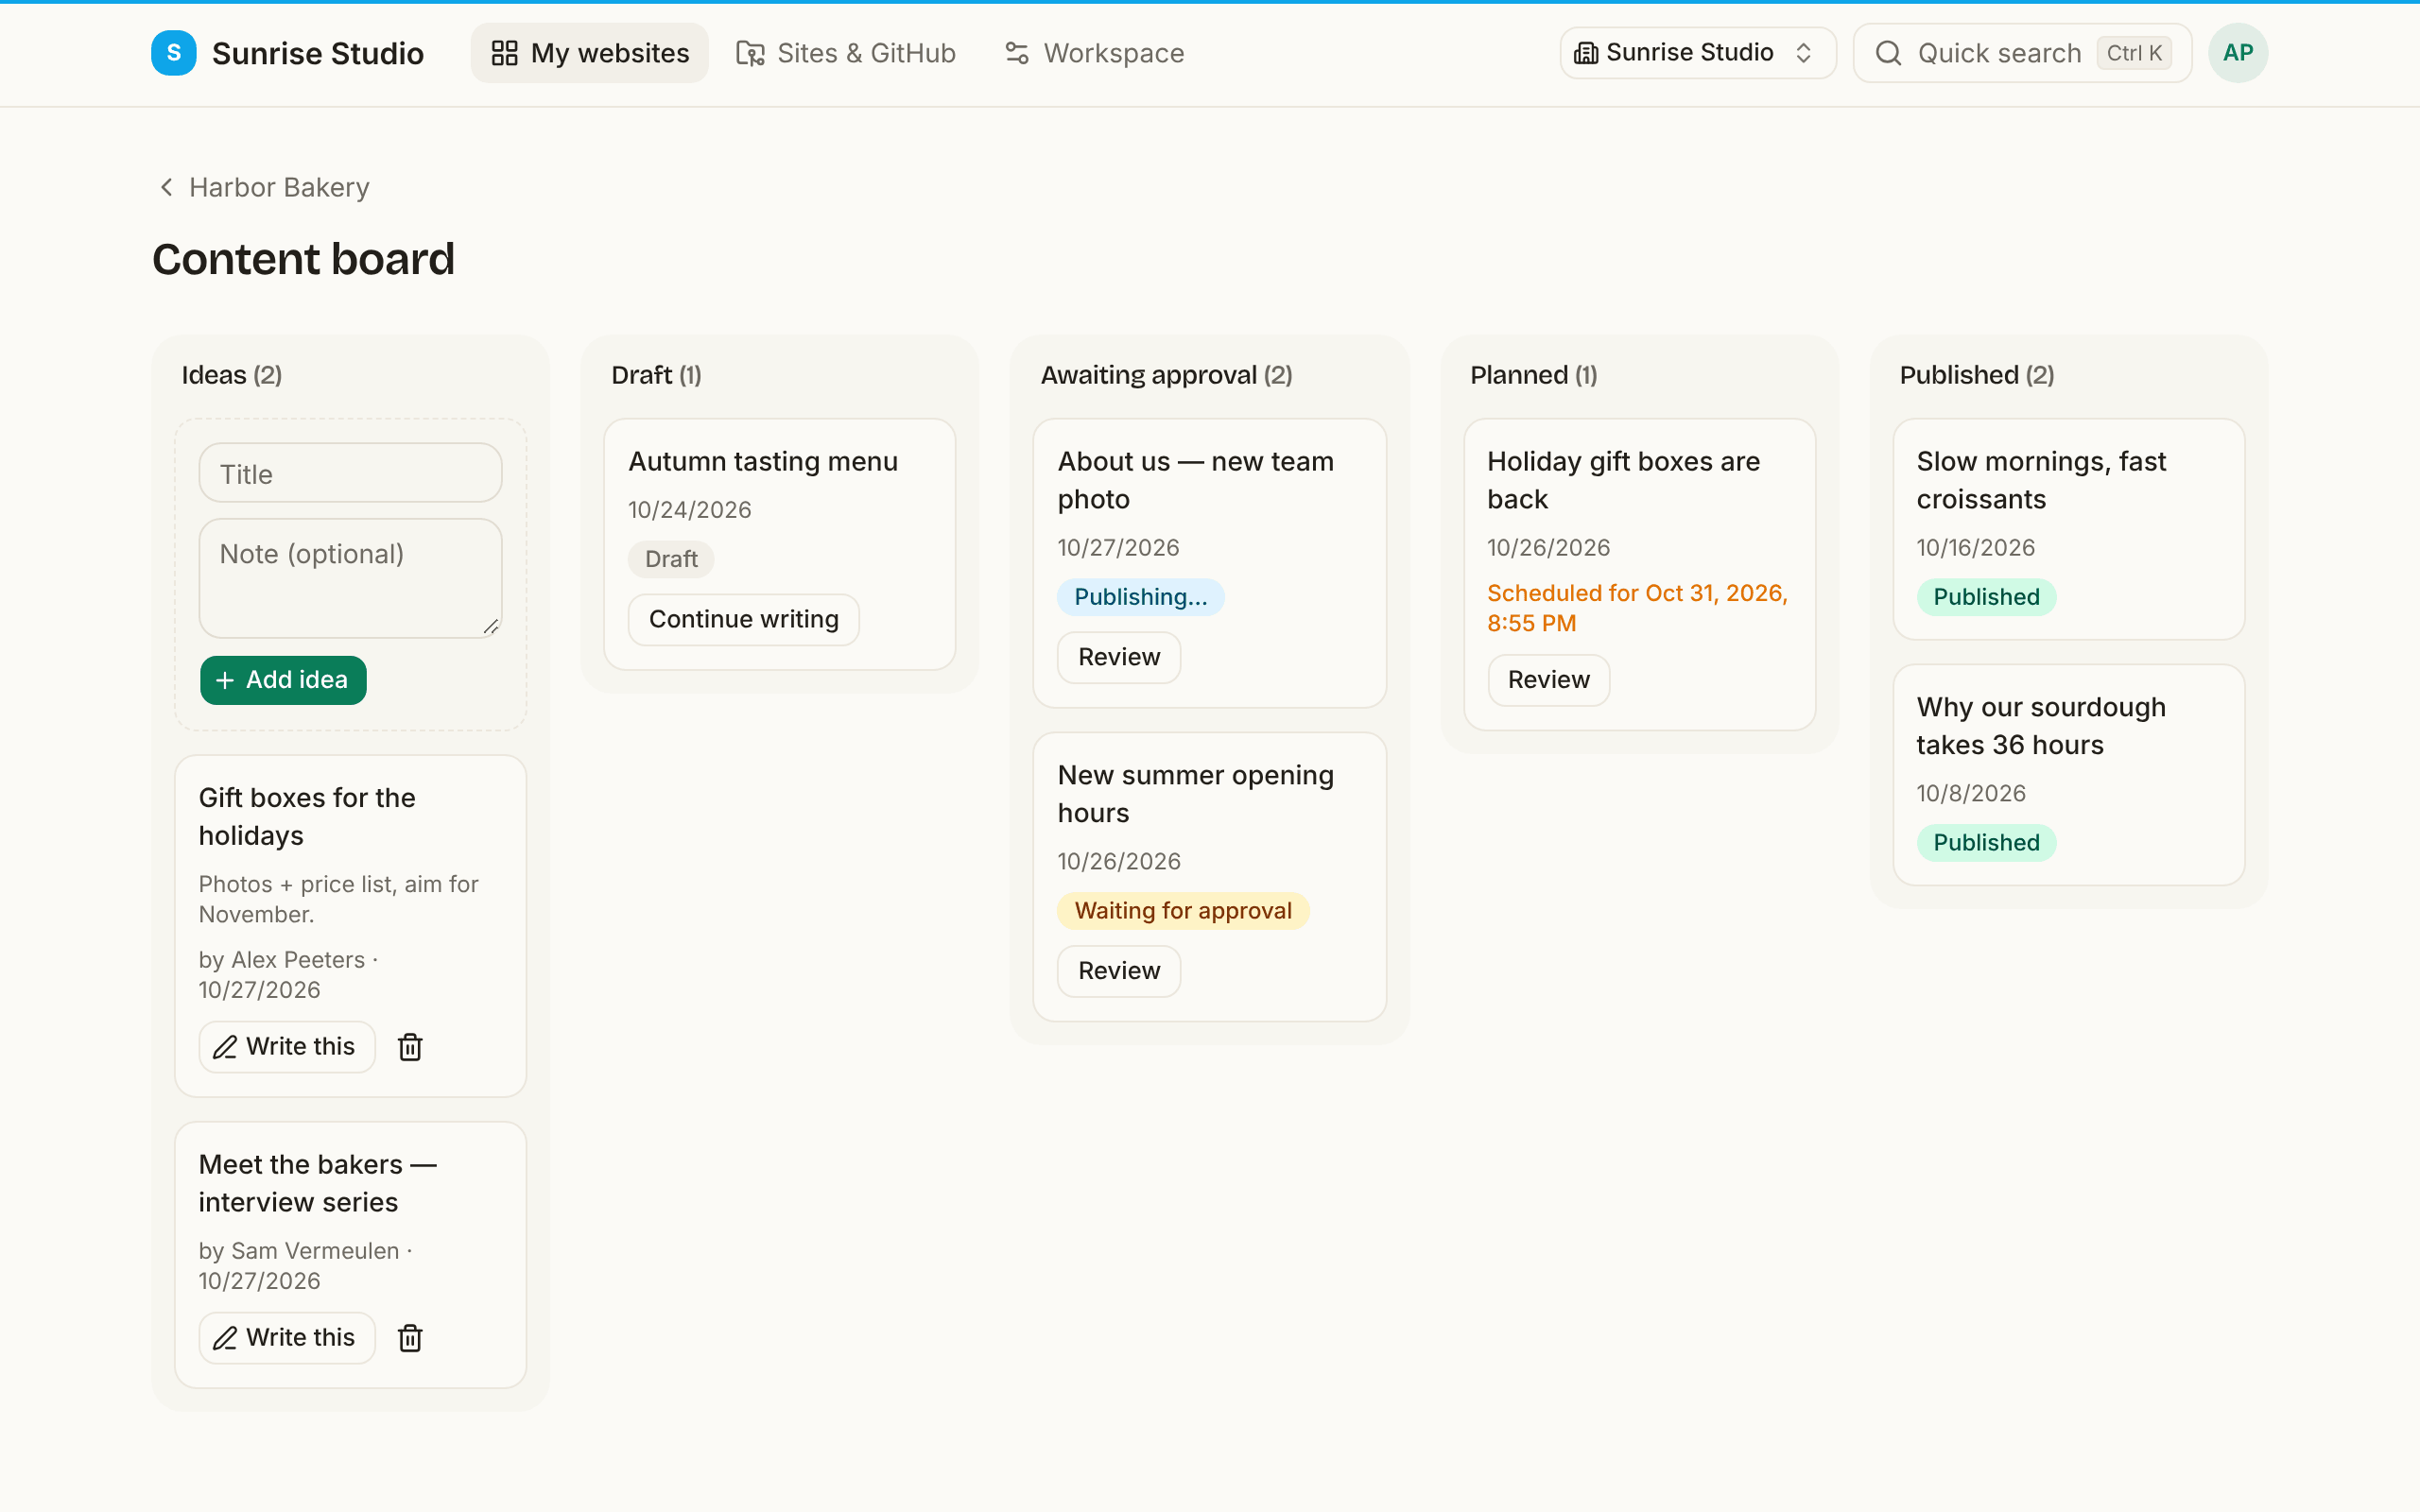The width and height of the screenshot is (2420, 1512).
Task: Click the back chevron beside Harbor Bakery
Action: click(167, 187)
